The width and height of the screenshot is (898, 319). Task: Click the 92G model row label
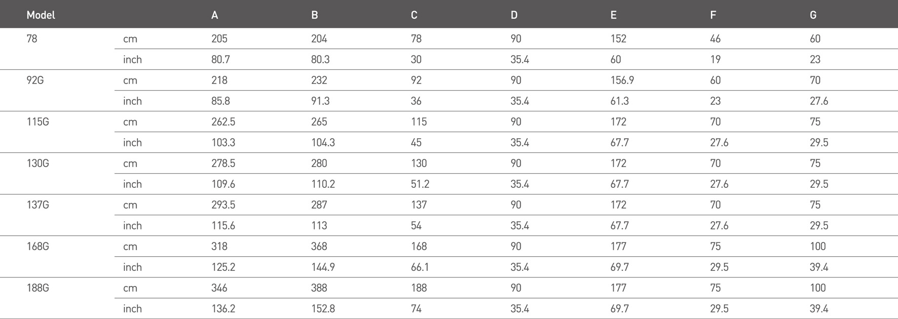point(35,80)
